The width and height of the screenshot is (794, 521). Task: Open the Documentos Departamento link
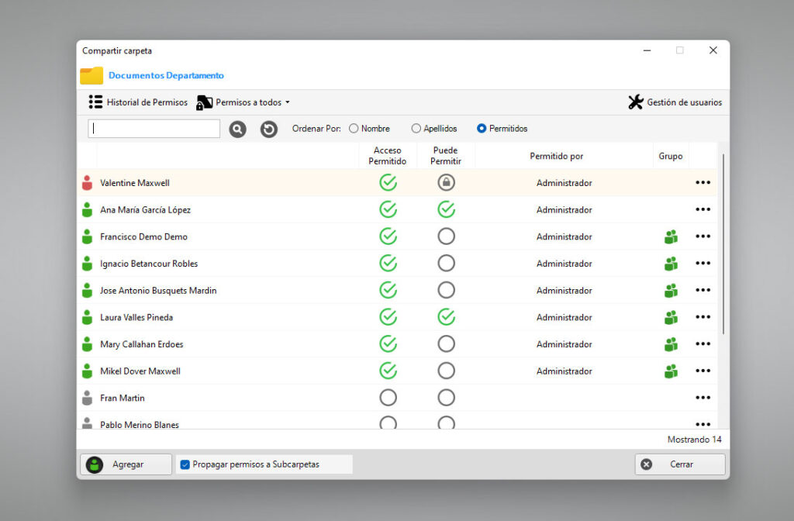coord(166,75)
